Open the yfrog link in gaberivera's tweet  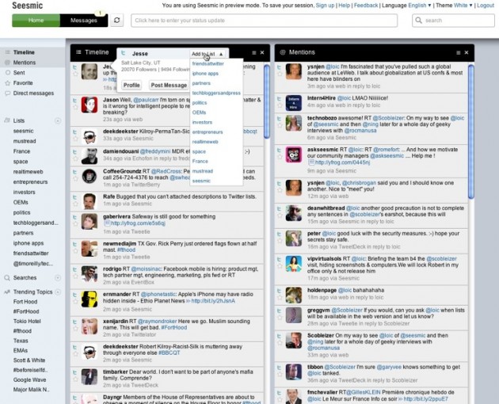[x=138, y=223]
